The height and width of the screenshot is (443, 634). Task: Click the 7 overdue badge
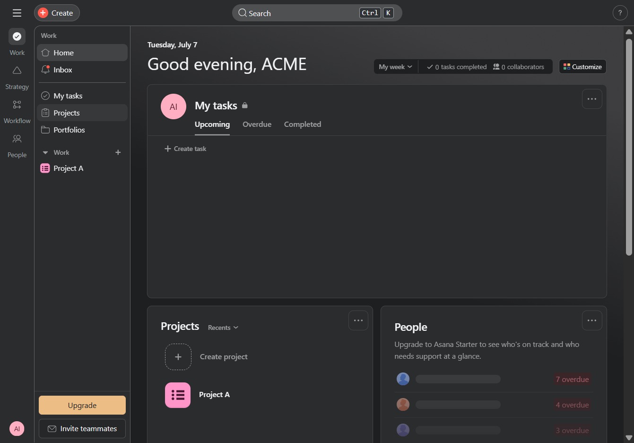point(572,379)
